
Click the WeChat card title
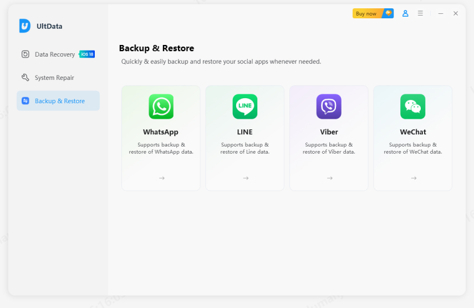tap(413, 132)
